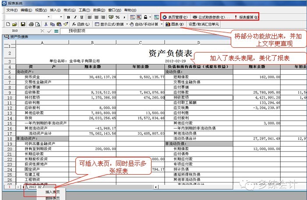Image resolution: width=307 pixels, height=200 pixels.
Task: Click the equals sign formula icon
Action: [x=56, y=31]
